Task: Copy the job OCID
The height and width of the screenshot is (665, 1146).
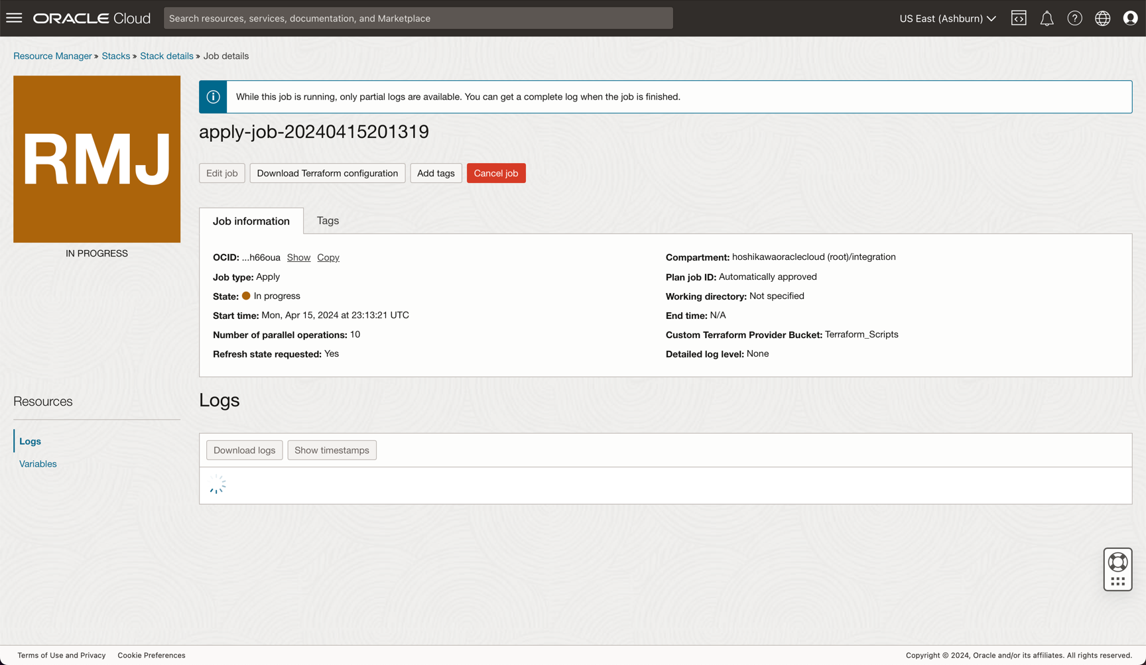Action: click(328, 257)
